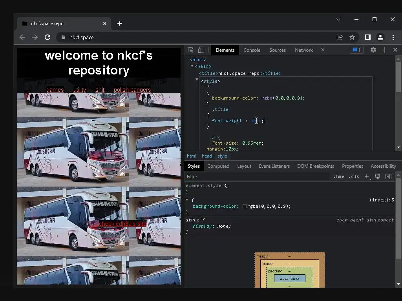
Task: Close the DevTools panel
Action: coord(395,50)
